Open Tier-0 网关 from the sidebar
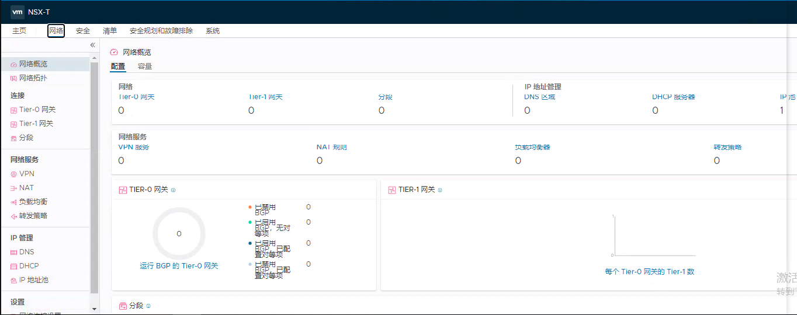The image size is (797, 315). point(37,110)
